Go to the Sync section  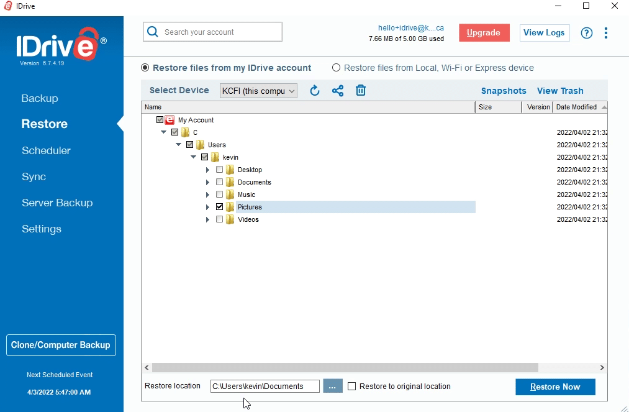pos(34,176)
